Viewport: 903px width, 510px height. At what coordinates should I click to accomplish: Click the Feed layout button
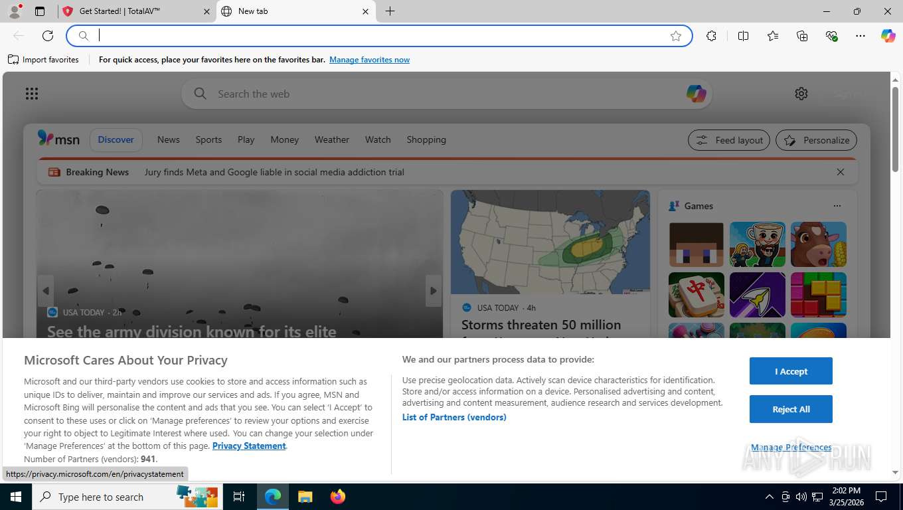(729, 140)
